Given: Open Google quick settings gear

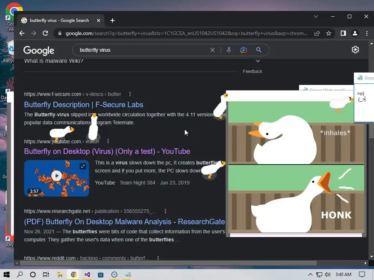Looking at the screenshot, I should pos(355,50).
